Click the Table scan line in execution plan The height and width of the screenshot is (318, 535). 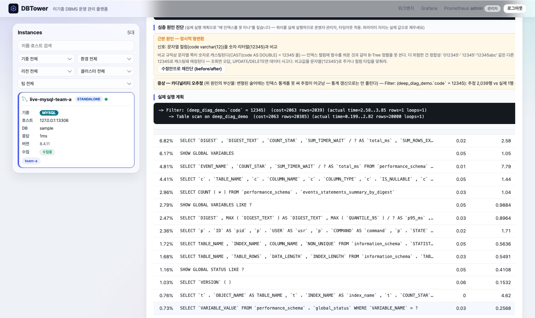pyautogui.click(x=296, y=117)
